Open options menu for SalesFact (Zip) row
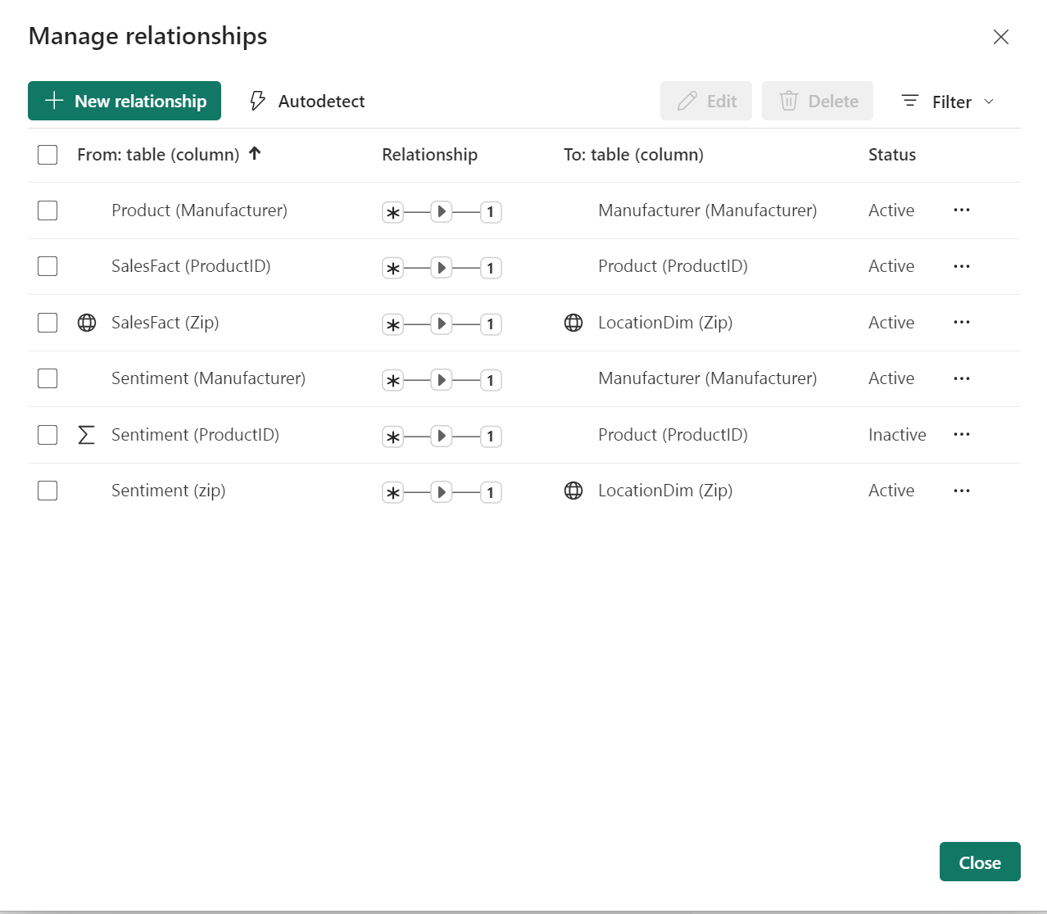This screenshot has height=914, width=1047. pyautogui.click(x=961, y=322)
